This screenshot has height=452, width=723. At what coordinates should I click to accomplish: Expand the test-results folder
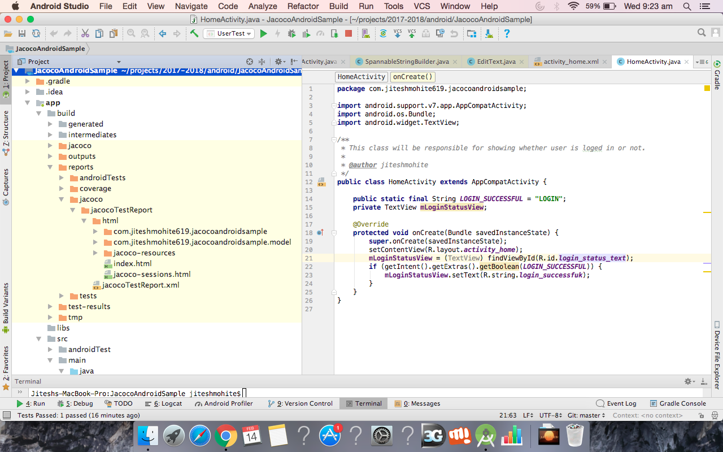tap(50, 307)
